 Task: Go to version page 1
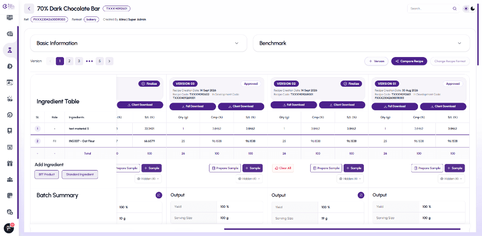click(60, 61)
